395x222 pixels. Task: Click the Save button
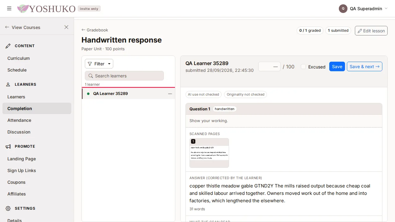coord(337,67)
